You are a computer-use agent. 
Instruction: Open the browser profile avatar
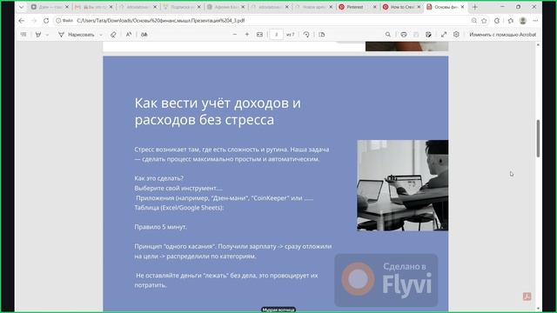(x=523, y=21)
